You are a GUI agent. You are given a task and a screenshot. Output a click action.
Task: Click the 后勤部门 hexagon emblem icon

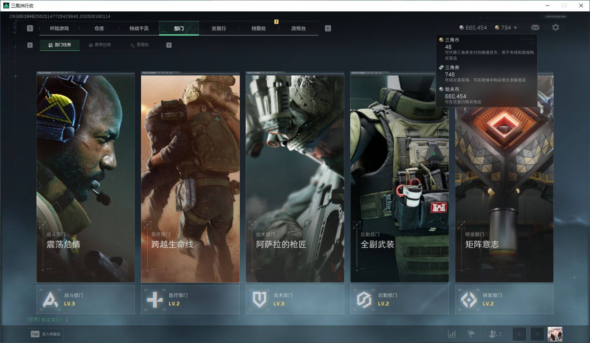coord(364,300)
